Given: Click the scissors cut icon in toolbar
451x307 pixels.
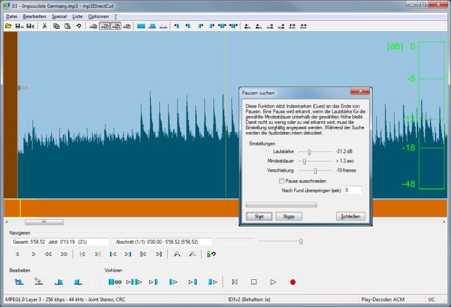Looking at the screenshot, I should pos(44,26).
